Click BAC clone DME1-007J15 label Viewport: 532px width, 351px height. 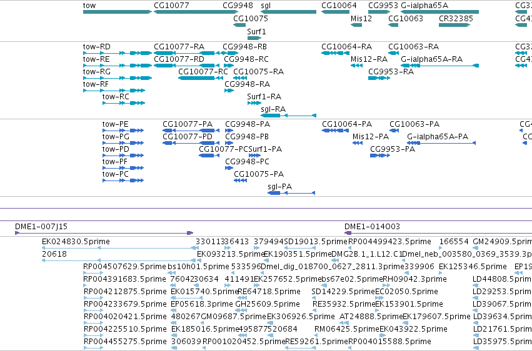point(41,227)
